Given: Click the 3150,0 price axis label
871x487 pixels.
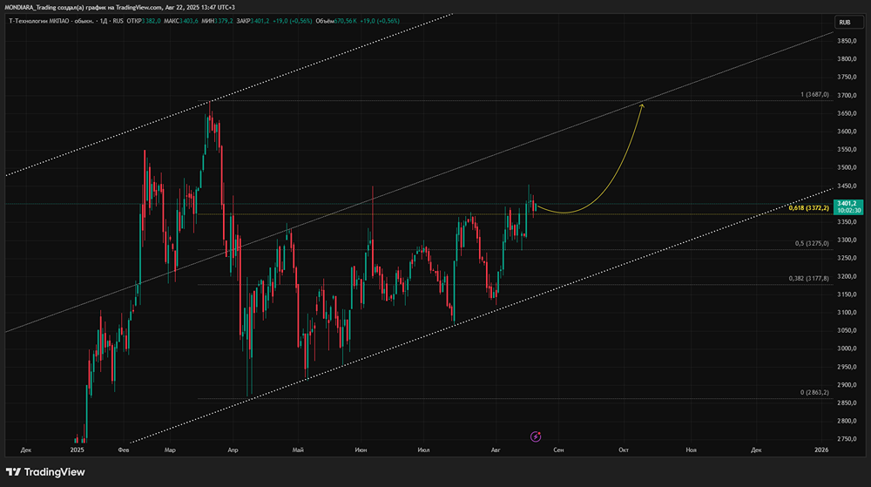Looking at the screenshot, I should [847, 294].
